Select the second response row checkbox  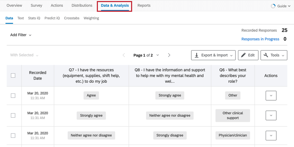(13, 116)
